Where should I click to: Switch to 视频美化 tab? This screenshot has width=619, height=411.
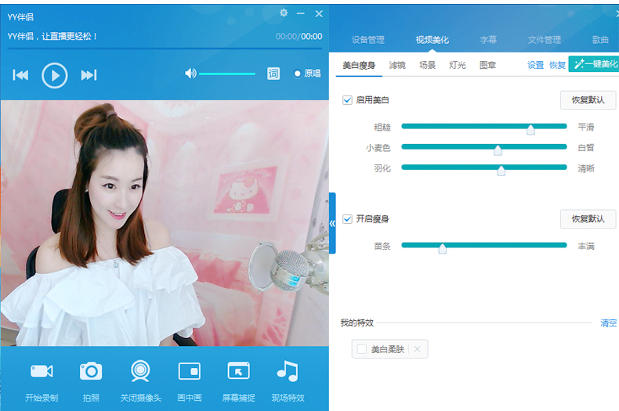(433, 40)
